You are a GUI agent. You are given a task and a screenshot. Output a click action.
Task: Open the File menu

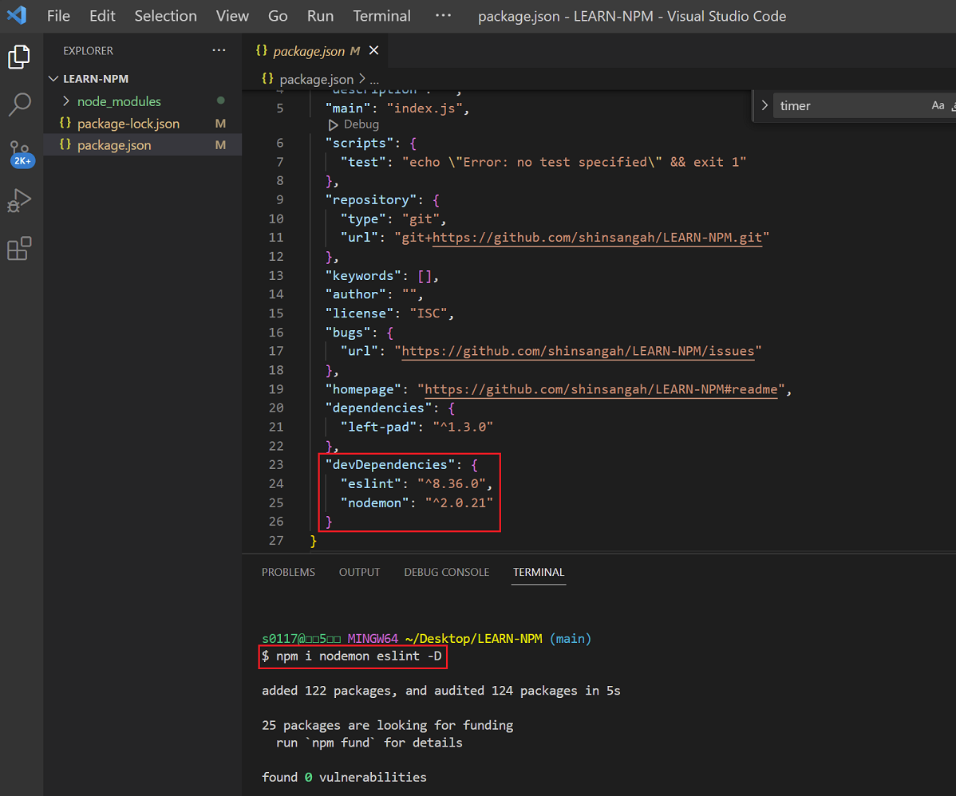pos(58,16)
